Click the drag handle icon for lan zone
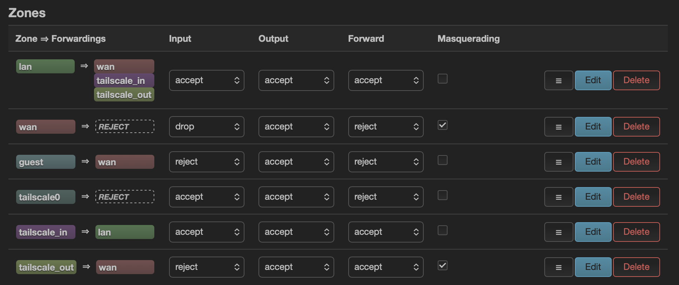 point(558,80)
